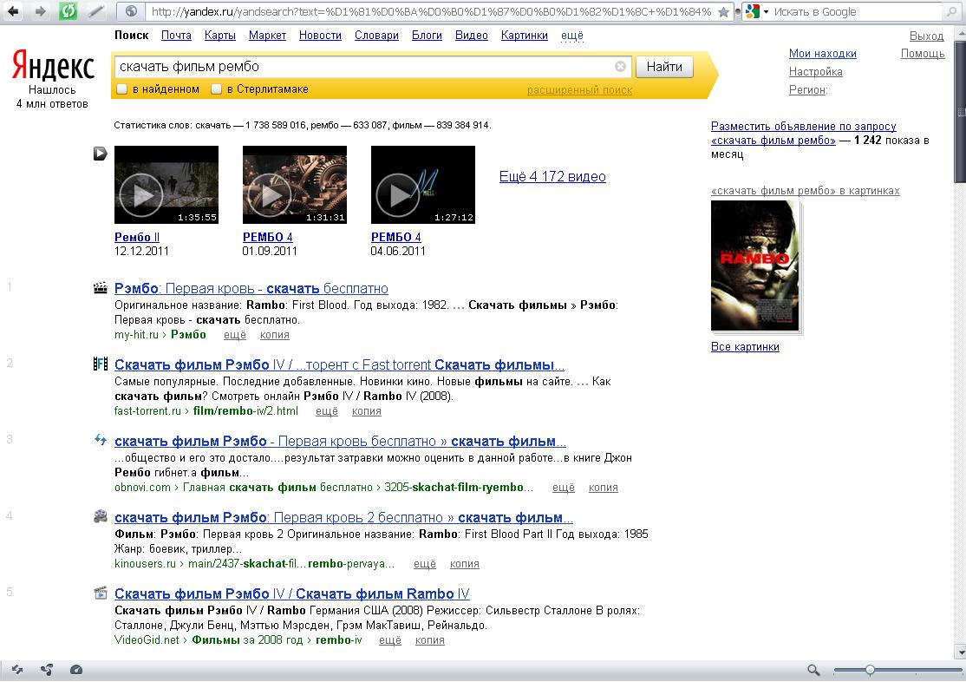This screenshot has height=682, width=966.
Task: Click the browser forward arrow
Action: pos(40,11)
